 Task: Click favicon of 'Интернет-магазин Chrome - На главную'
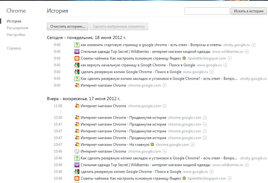coord(77,145)
